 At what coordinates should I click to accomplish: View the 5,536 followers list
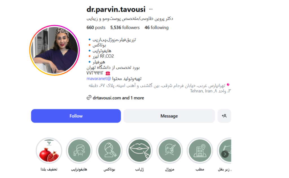[125, 28]
